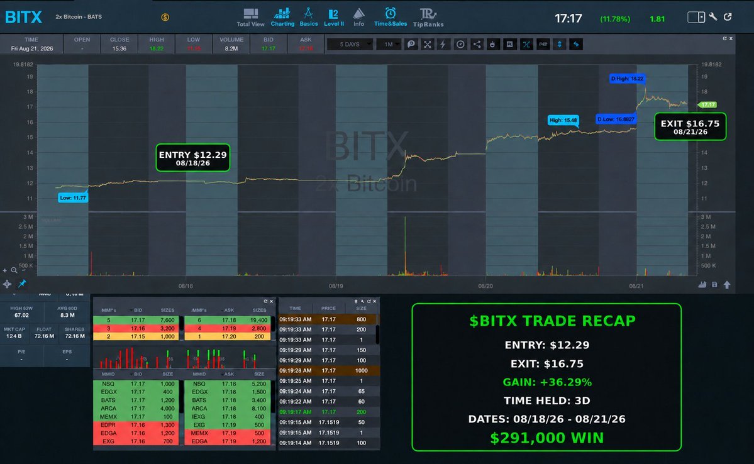The image size is (754, 464).
Task: Click the BITX ticker symbol
Action: pos(23,18)
